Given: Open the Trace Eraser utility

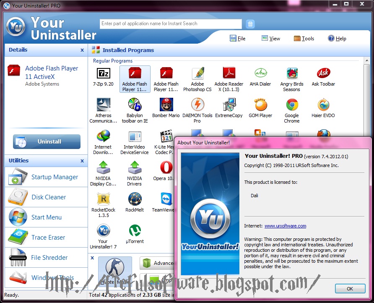Looking at the screenshot, I should pos(46,238).
